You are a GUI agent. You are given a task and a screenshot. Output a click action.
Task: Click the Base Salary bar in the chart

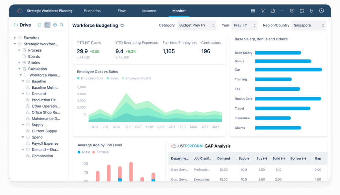(x=278, y=53)
